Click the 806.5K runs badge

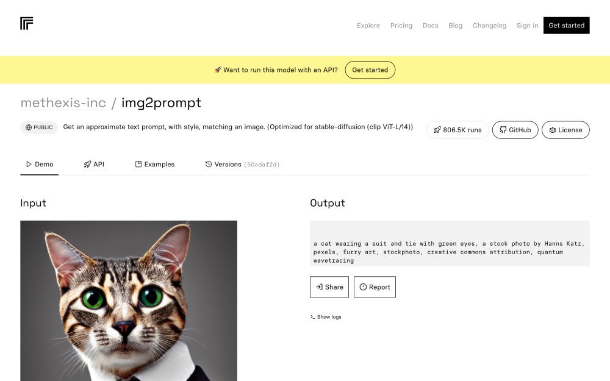457,130
